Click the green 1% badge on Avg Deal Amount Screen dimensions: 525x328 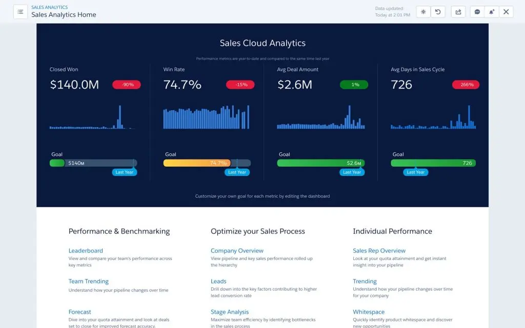pyautogui.click(x=354, y=85)
